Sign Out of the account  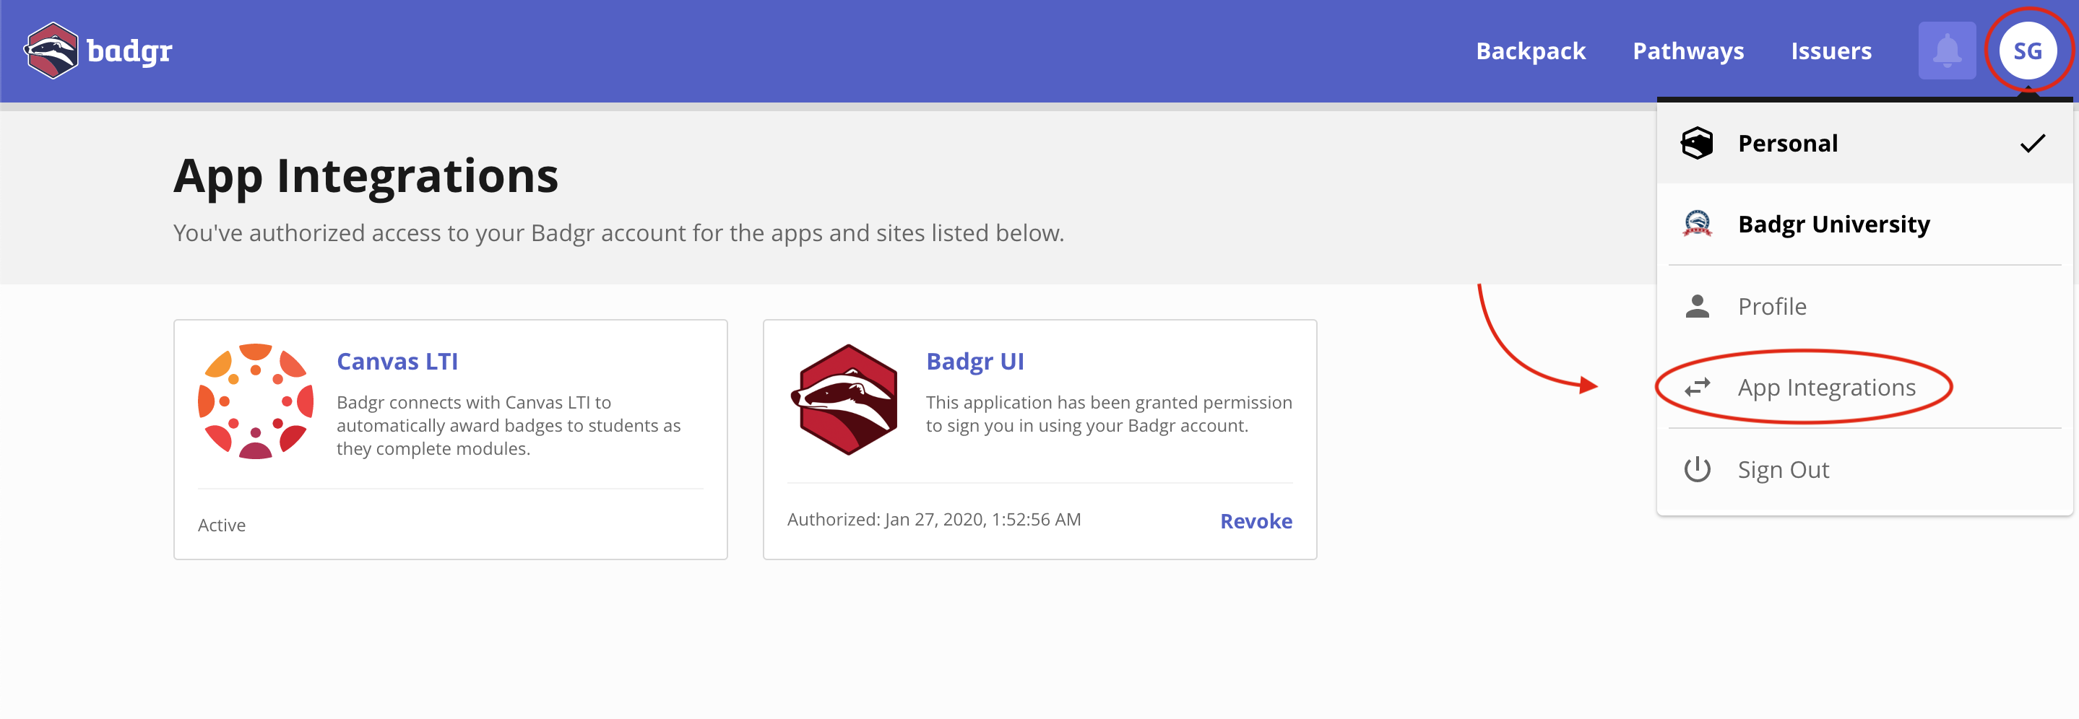1864,470
